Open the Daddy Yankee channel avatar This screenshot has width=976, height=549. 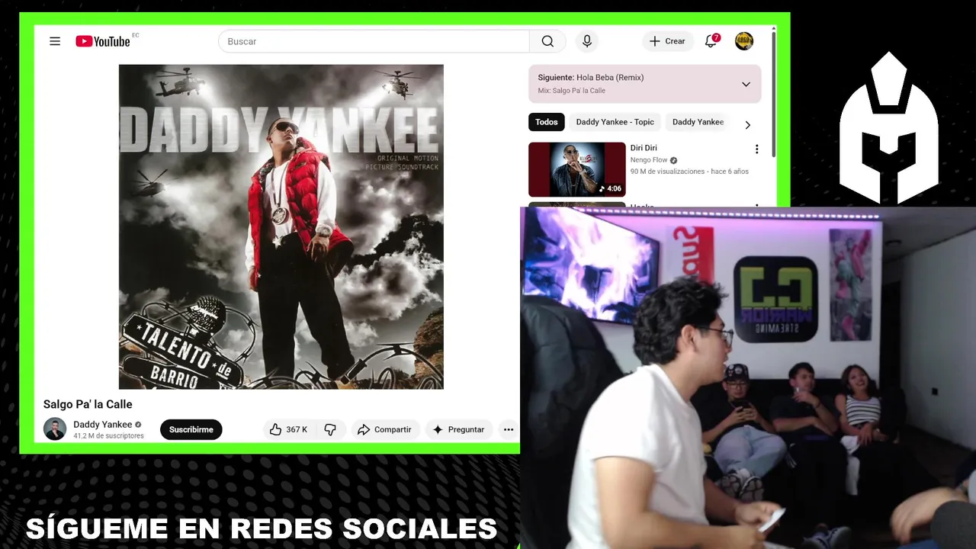coord(55,429)
